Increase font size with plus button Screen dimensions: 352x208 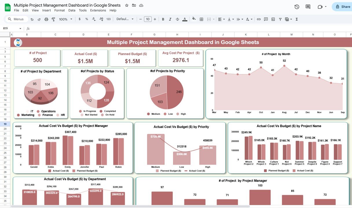click(x=155, y=19)
